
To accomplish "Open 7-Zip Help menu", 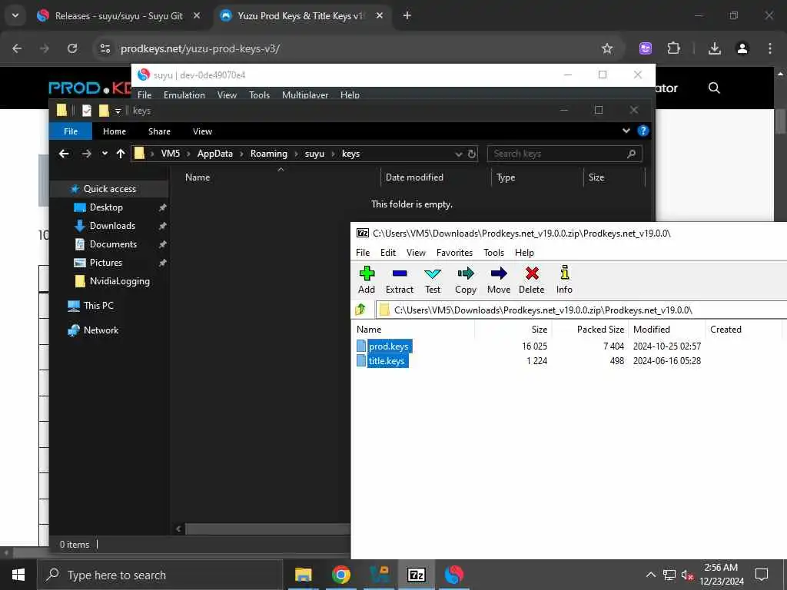I will click(x=524, y=252).
